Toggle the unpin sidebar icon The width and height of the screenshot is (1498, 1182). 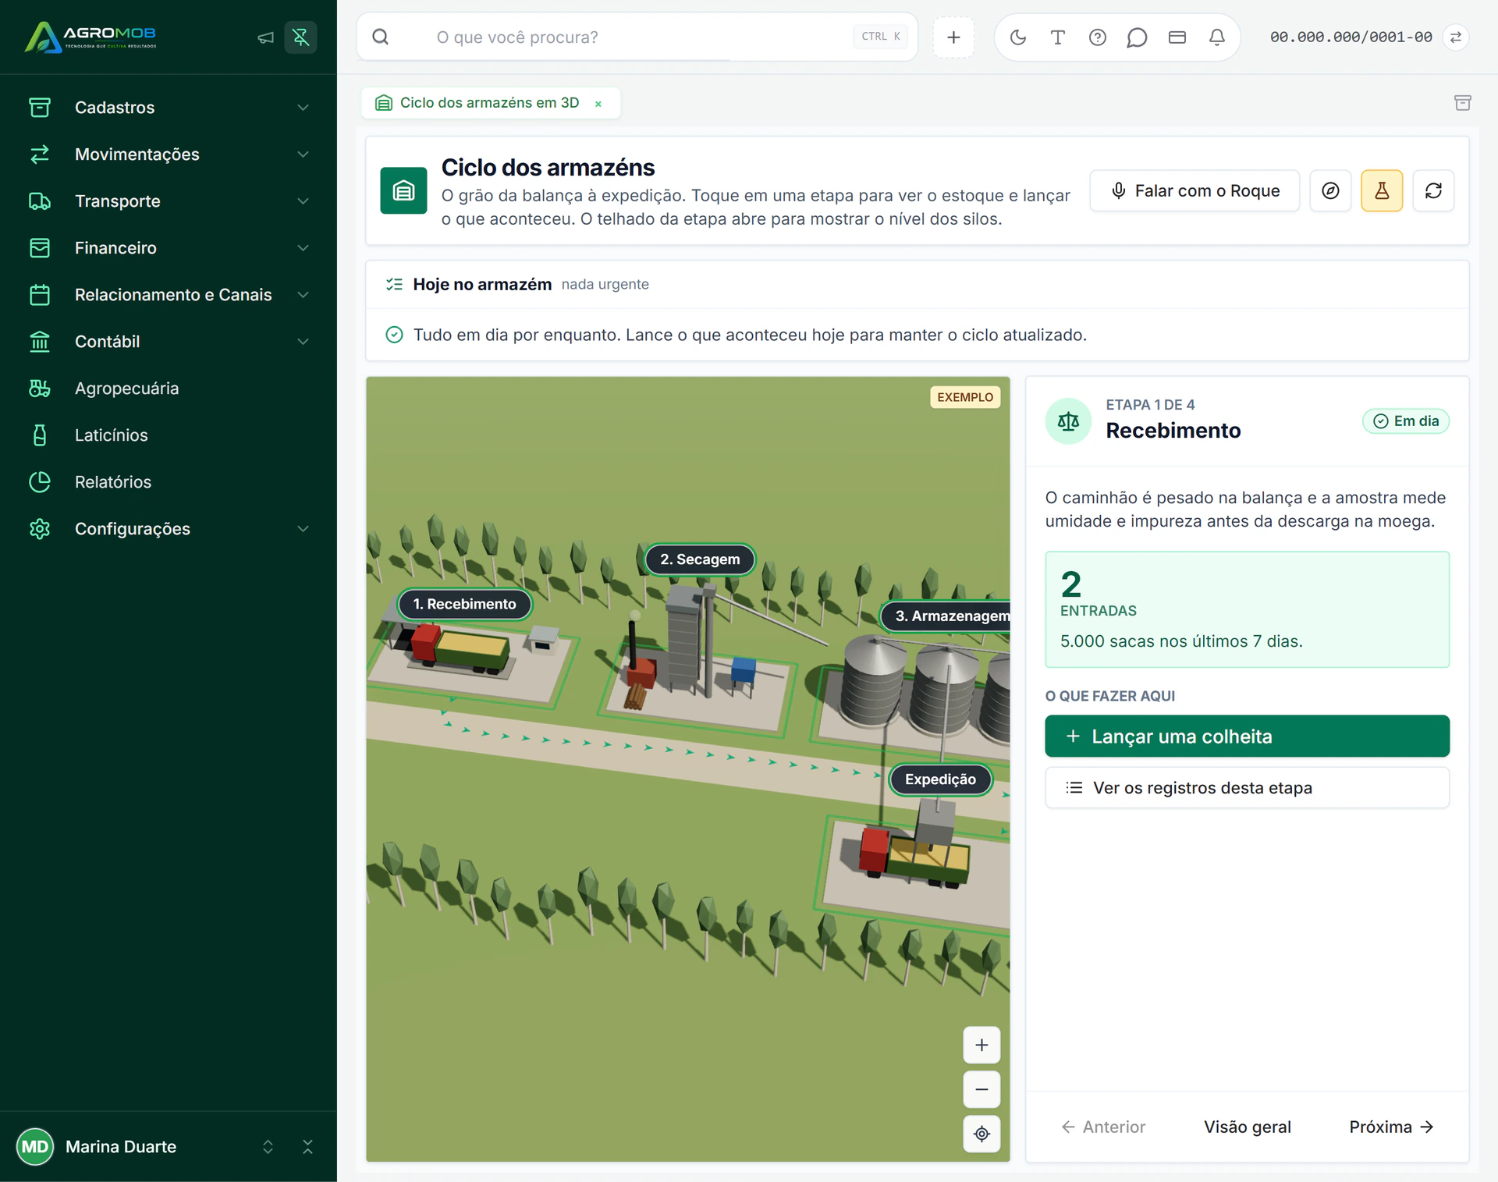300,37
